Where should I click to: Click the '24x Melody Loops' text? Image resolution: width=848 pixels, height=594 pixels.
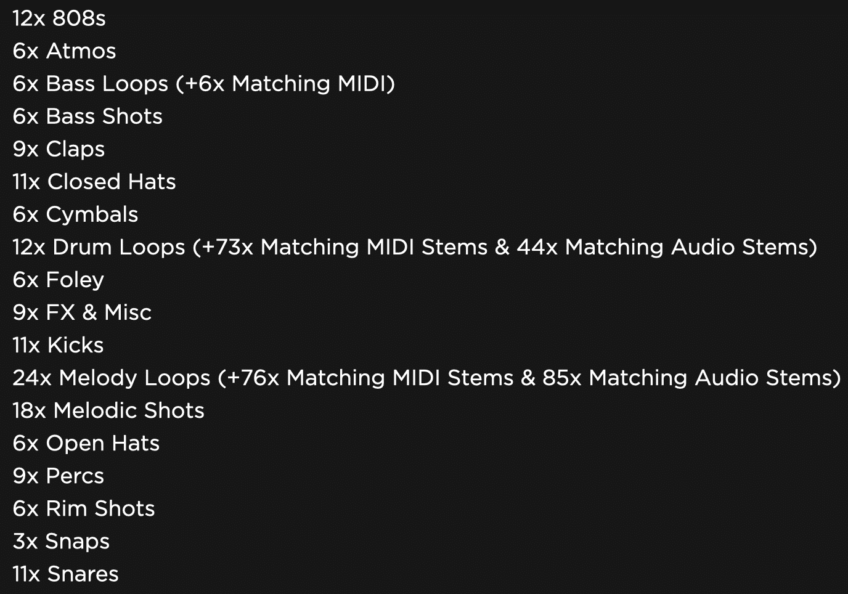(112, 378)
